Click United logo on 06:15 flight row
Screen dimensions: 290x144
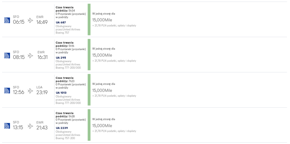point(7,20)
